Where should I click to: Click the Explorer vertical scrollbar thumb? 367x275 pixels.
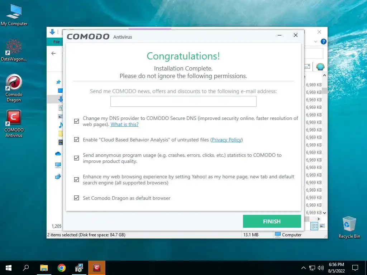[324, 90]
